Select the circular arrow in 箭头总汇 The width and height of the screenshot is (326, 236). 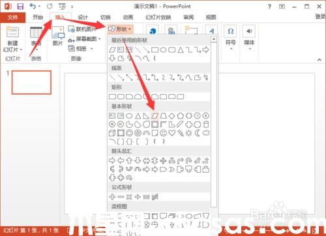[x=129, y=178]
